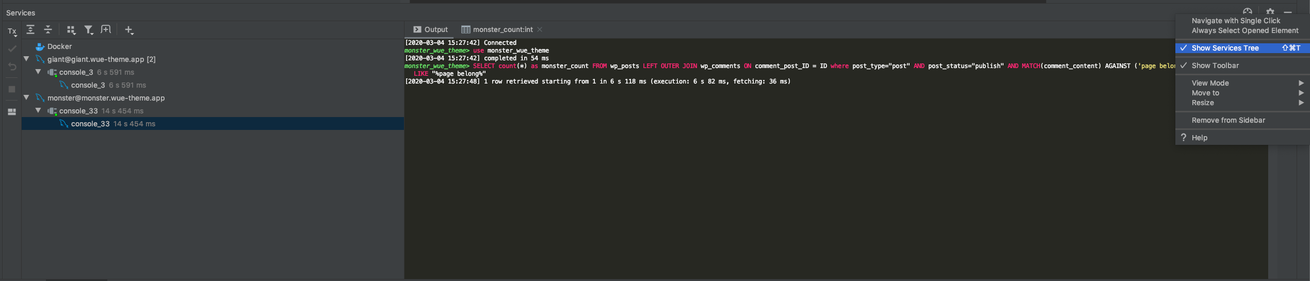This screenshot has width=1310, height=281.
Task: Click the Add Service plus icon
Action: click(129, 30)
